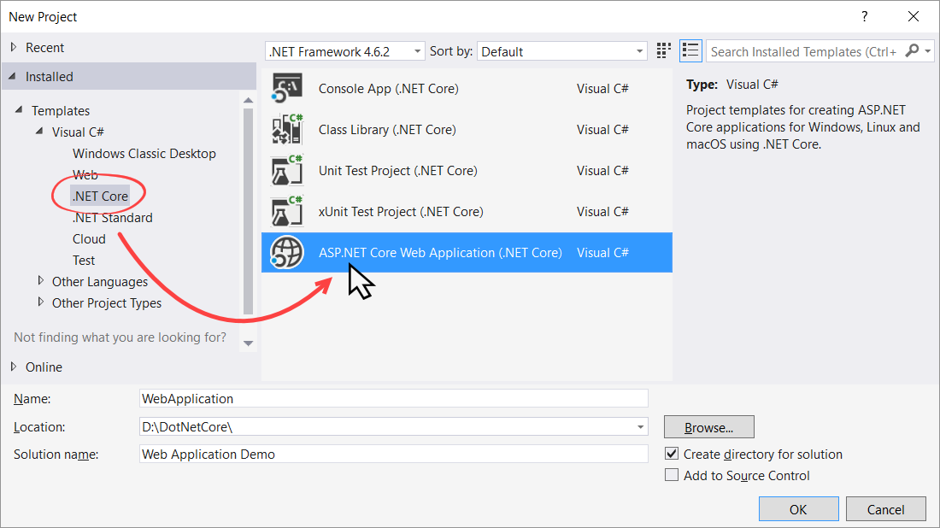Select the Web template category
This screenshot has height=528, width=940.
click(85, 175)
